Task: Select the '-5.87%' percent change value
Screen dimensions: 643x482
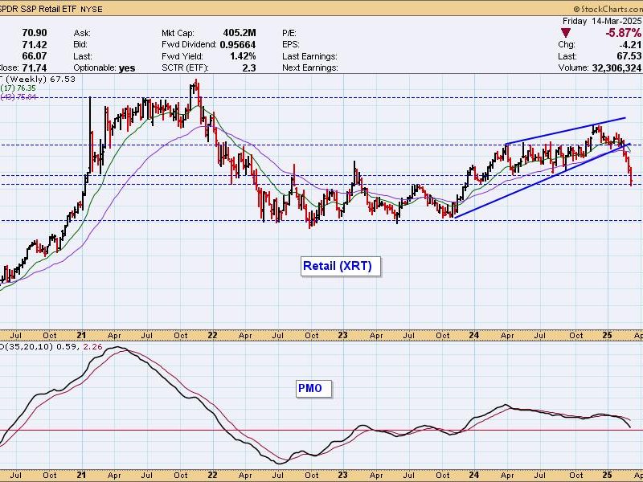Action: point(622,33)
